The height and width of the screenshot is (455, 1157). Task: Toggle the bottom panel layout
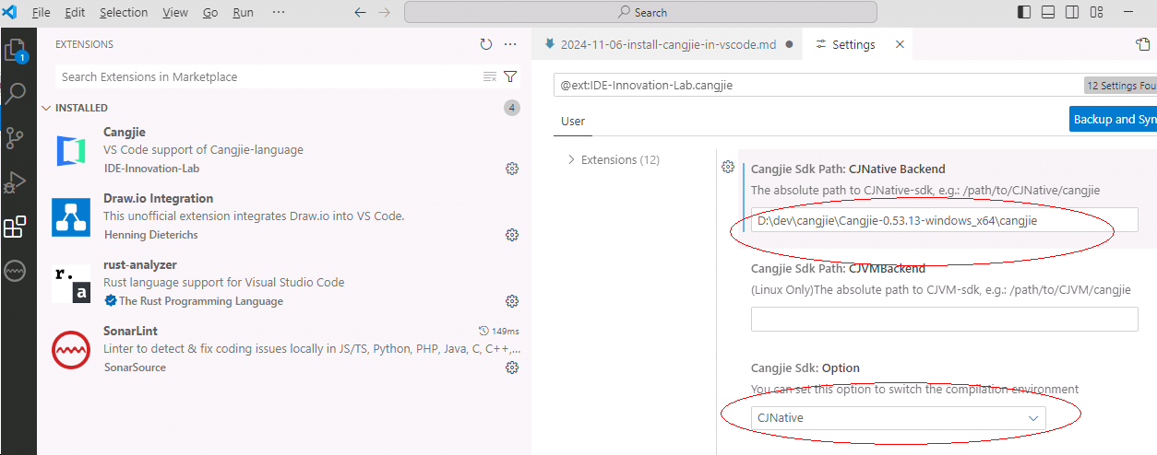[1048, 13]
